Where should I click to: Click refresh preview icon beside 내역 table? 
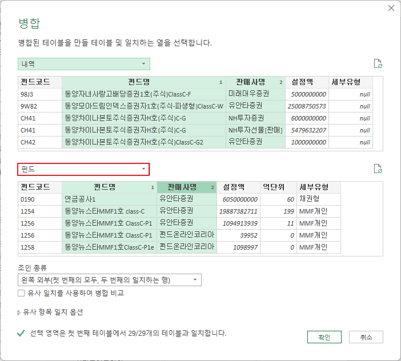click(x=378, y=63)
